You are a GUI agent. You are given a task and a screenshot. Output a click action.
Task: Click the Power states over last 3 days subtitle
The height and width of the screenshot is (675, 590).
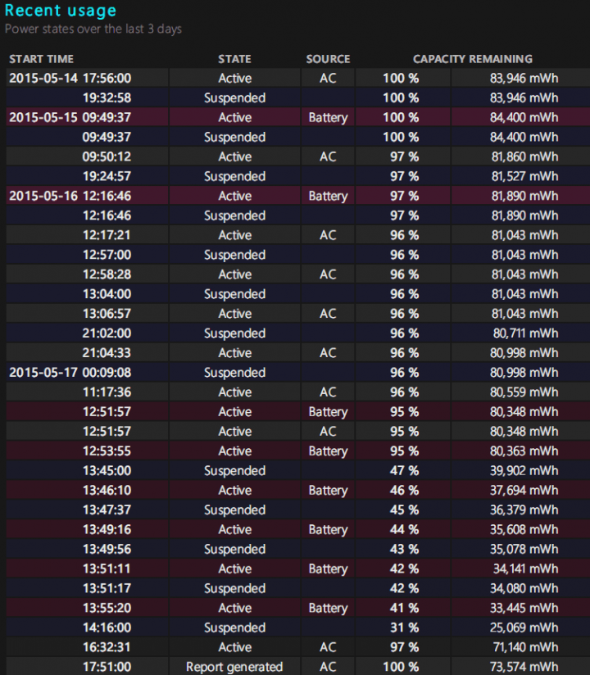point(93,29)
